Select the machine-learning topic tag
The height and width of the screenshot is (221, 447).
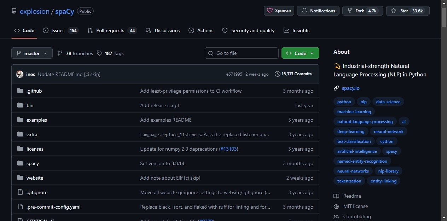click(x=354, y=112)
